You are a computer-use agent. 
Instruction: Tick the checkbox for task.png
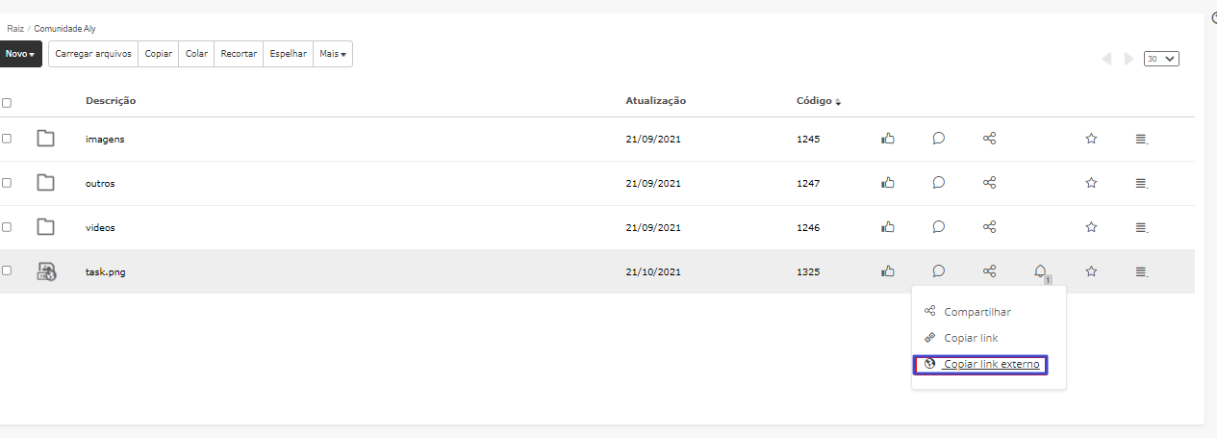tap(7, 271)
